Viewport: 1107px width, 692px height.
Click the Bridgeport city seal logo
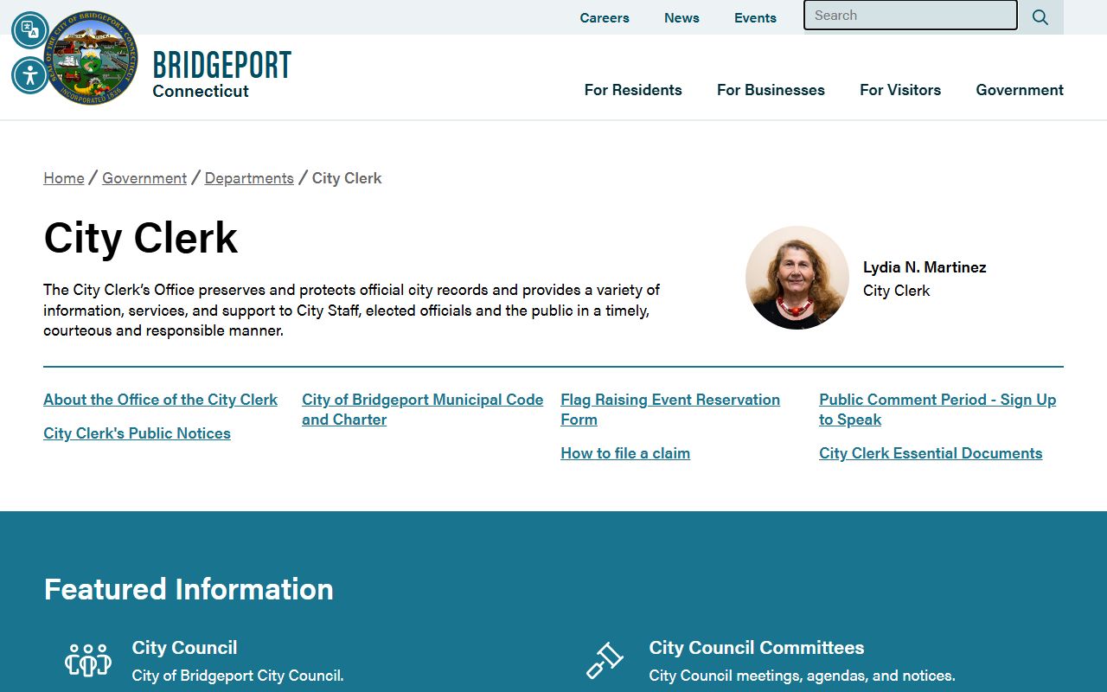91,58
